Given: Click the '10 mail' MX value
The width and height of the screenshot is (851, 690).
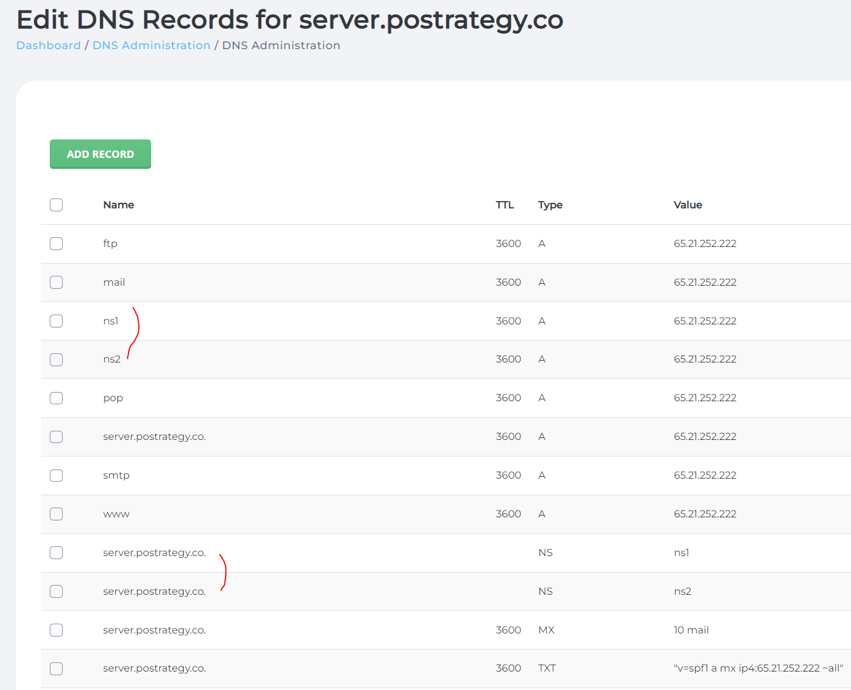Looking at the screenshot, I should click(691, 630).
